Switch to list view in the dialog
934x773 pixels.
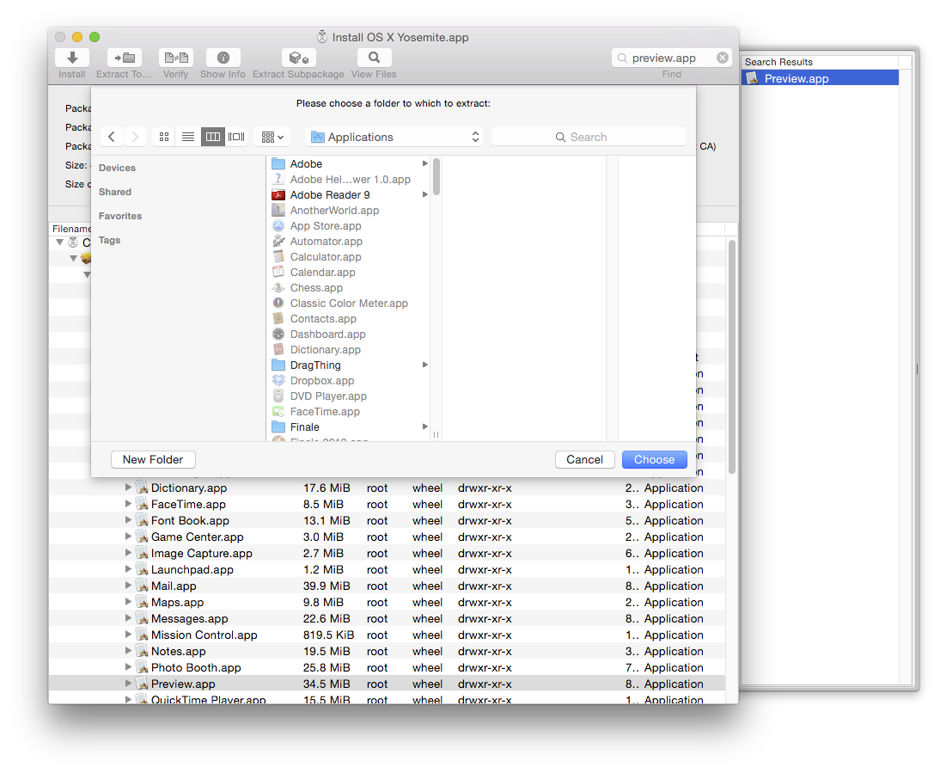[x=188, y=136]
